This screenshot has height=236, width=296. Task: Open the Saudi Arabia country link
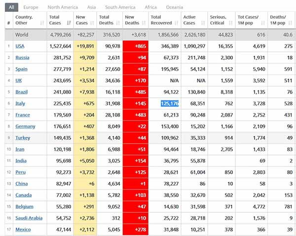click(x=29, y=218)
